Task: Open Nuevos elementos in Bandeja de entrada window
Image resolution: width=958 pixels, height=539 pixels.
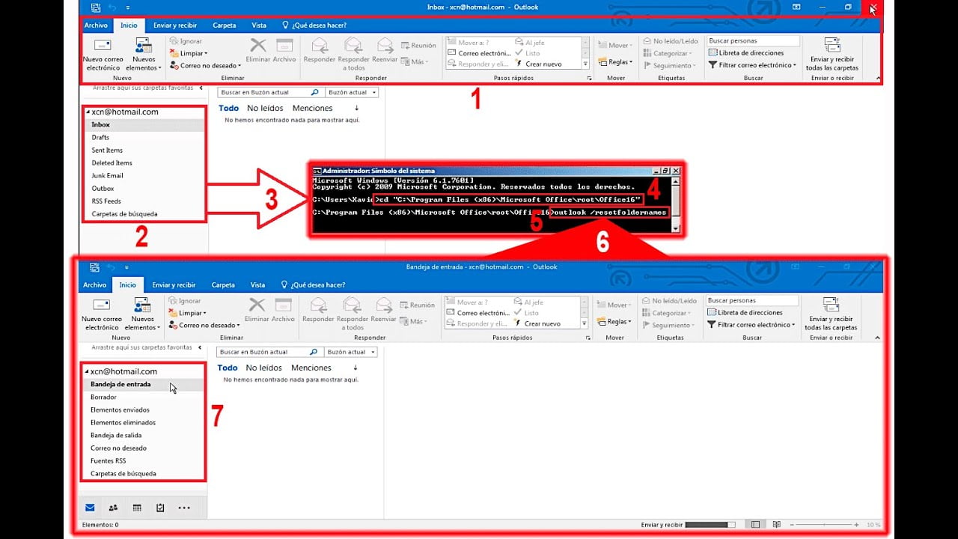Action: tap(143, 314)
